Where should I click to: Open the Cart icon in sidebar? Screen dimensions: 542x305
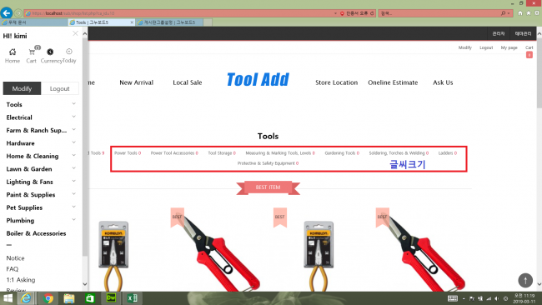click(x=32, y=52)
